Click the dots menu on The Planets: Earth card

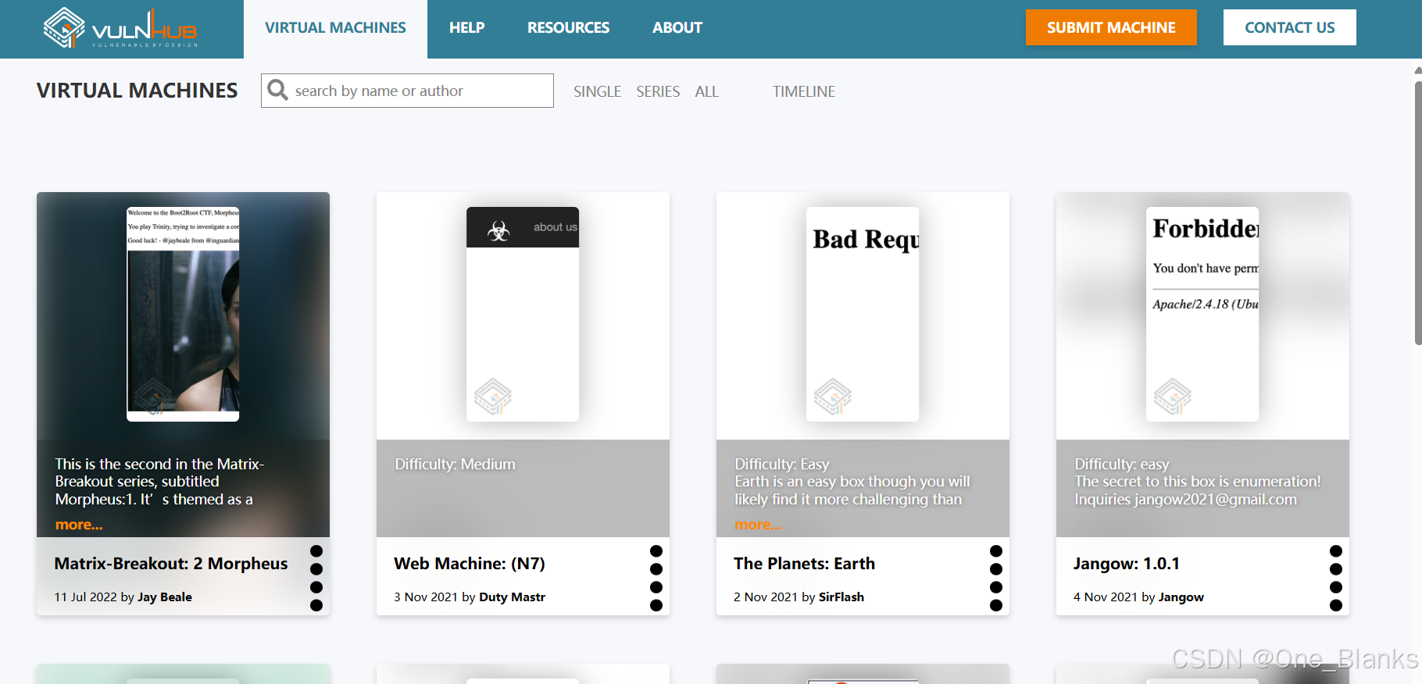coord(996,578)
